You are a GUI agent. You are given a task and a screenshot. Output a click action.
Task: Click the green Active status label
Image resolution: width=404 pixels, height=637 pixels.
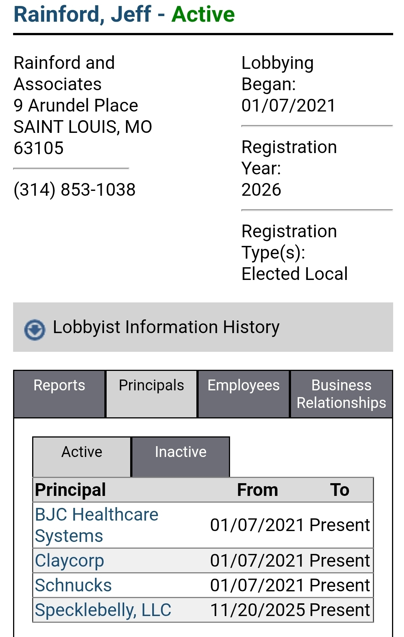203,14
